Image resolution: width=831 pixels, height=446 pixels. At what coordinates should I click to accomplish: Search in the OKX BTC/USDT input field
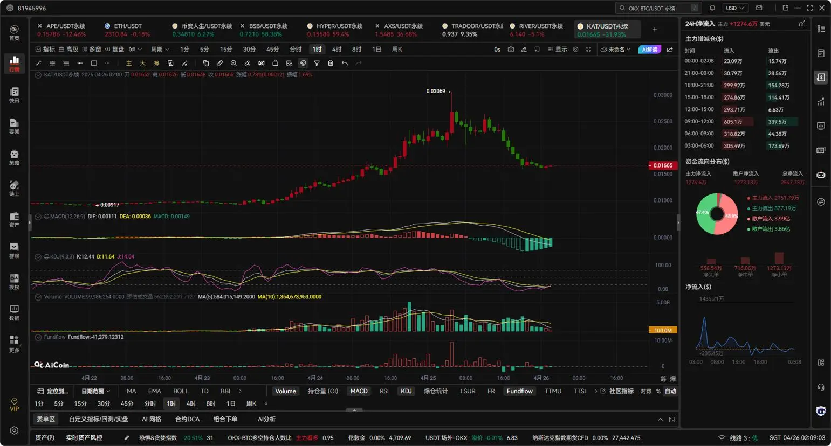click(658, 8)
